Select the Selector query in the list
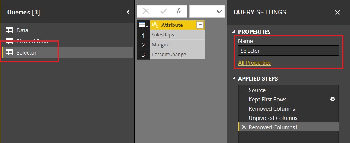Viewport: 350px width, 143px height. 67,53
